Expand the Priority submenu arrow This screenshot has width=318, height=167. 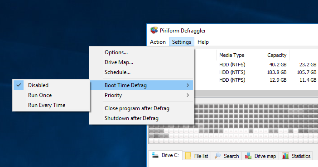[x=188, y=95]
